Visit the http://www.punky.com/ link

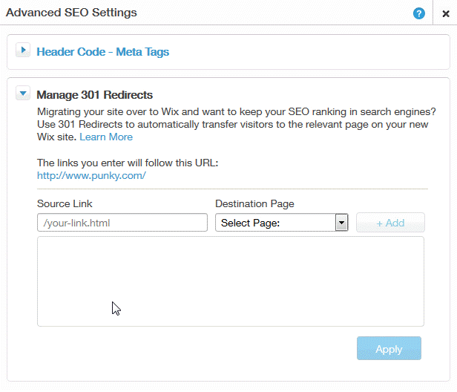[91, 175]
